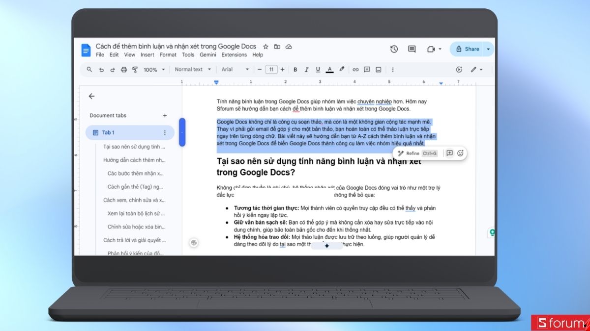Click the search menus magnifier icon
The width and height of the screenshot is (590, 331).
point(89,70)
